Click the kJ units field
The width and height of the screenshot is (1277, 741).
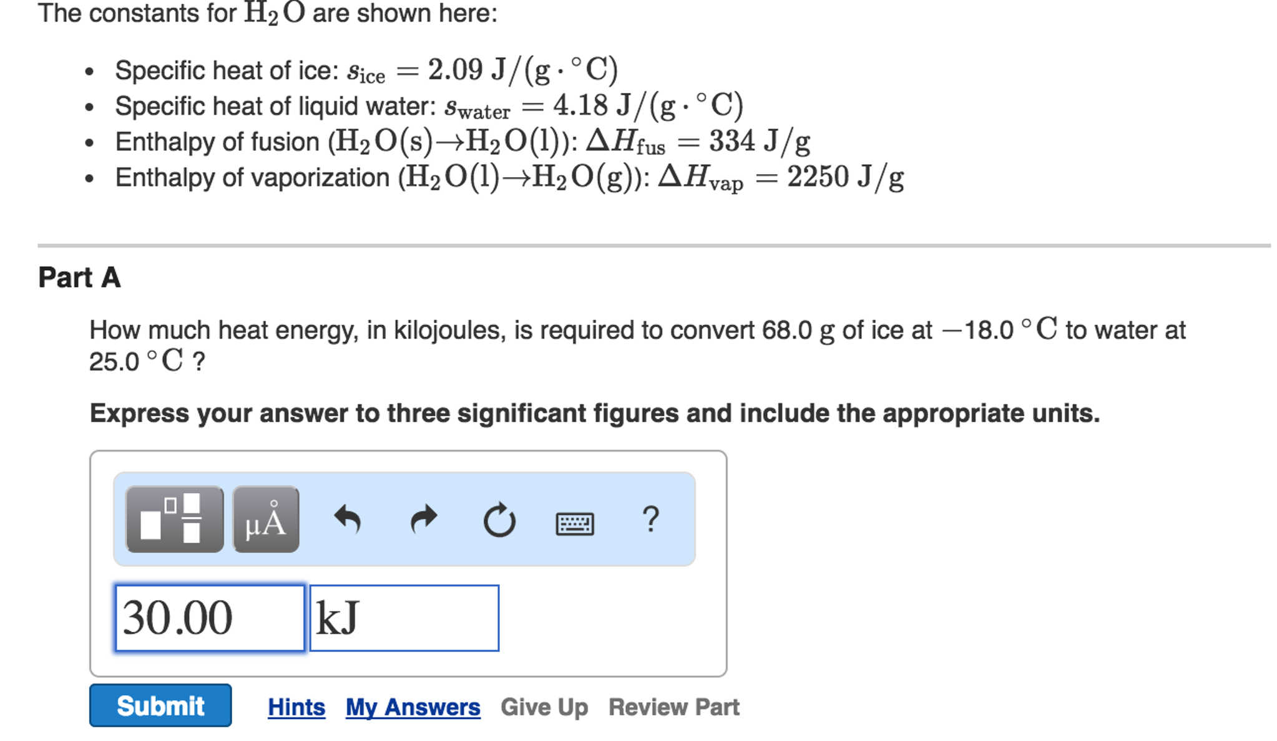pos(404,616)
